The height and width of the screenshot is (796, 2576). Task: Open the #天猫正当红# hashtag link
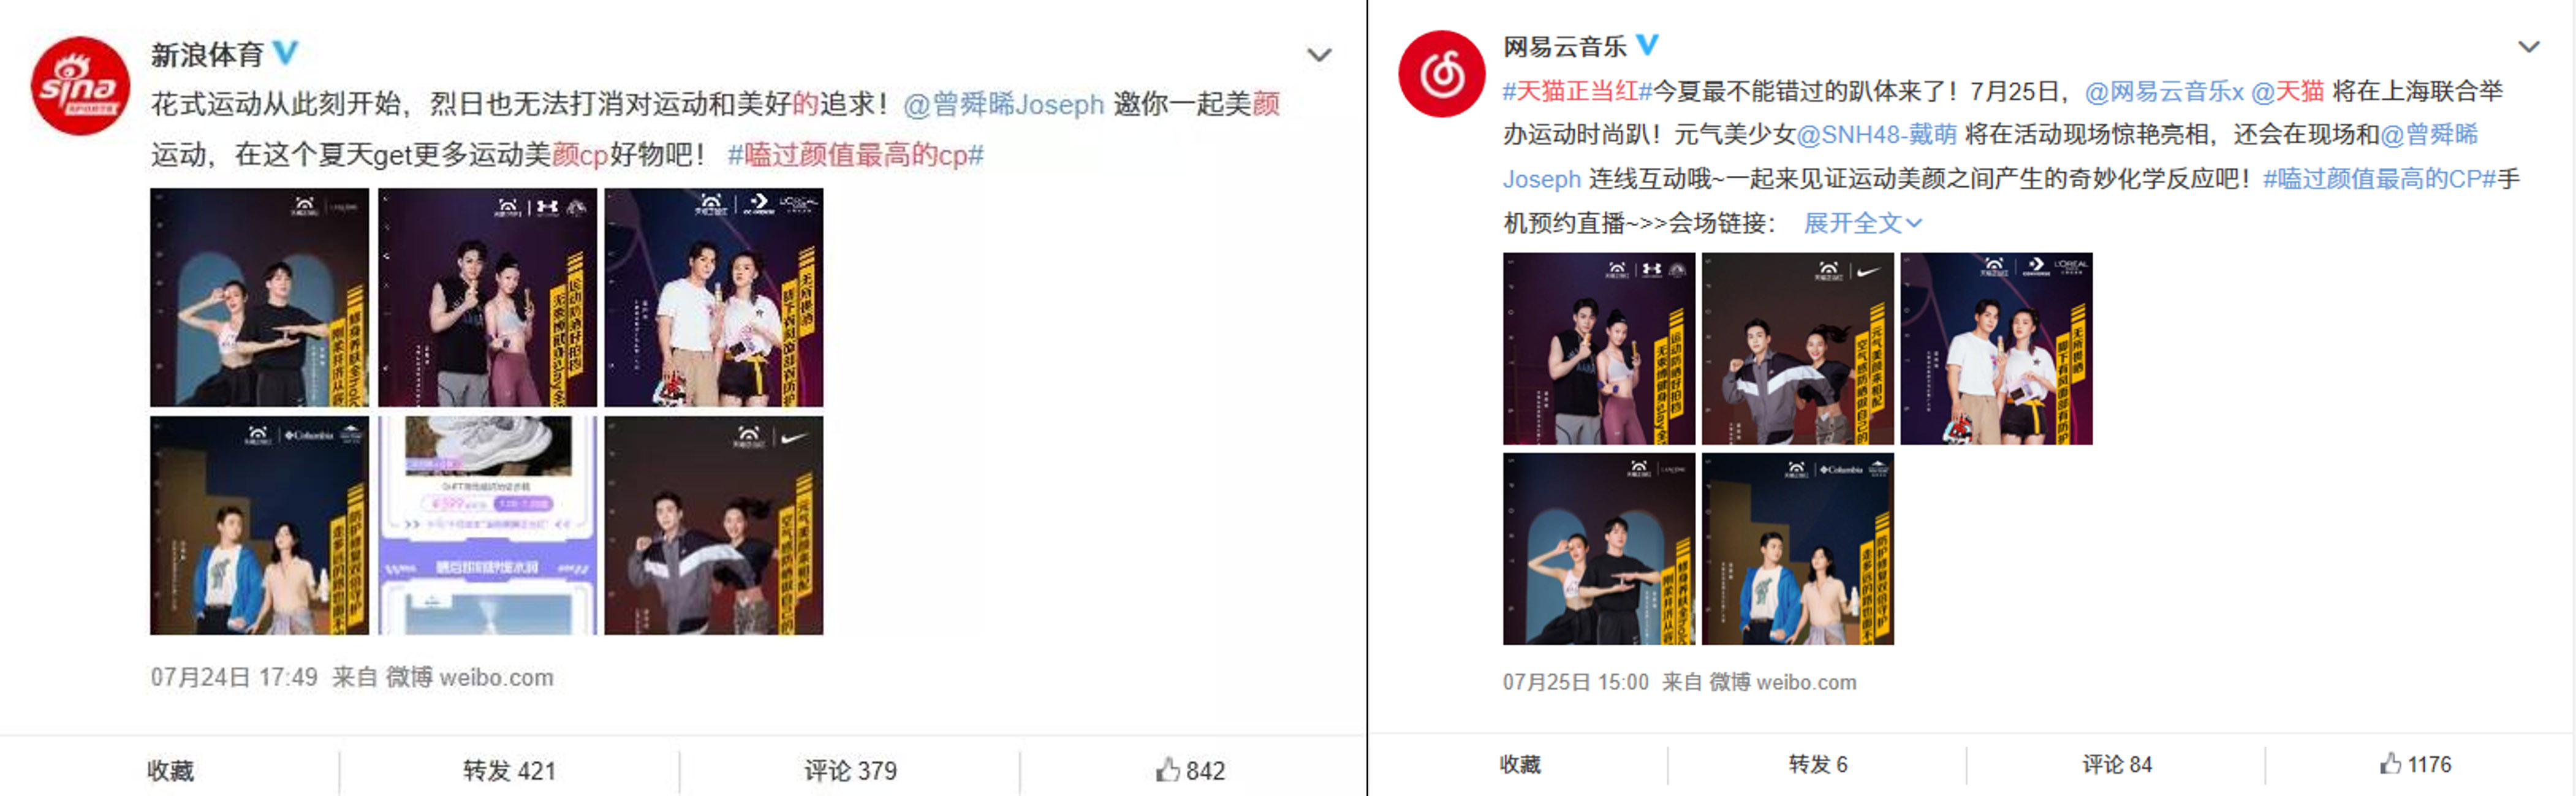coord(1577,91)
